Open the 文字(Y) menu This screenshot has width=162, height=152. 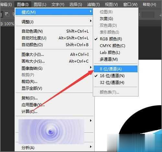[x=58, y=5]
